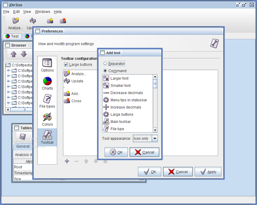Click the move-down arrow below toolbar list
257x205 pixels.
click(x=96, y=161)
